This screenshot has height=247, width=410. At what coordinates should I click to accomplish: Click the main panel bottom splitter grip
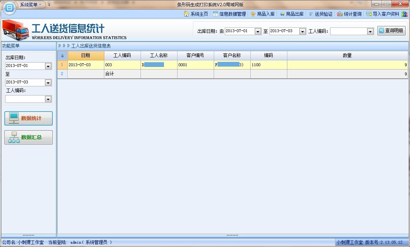232,235
